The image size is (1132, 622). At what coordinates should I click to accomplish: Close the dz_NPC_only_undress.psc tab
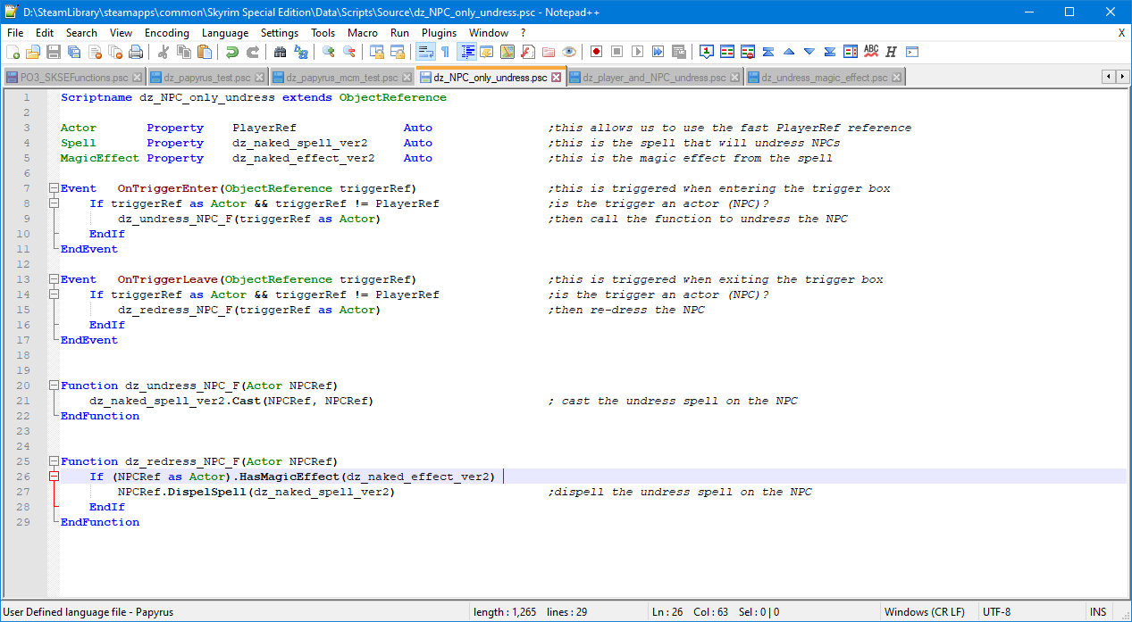557,78
